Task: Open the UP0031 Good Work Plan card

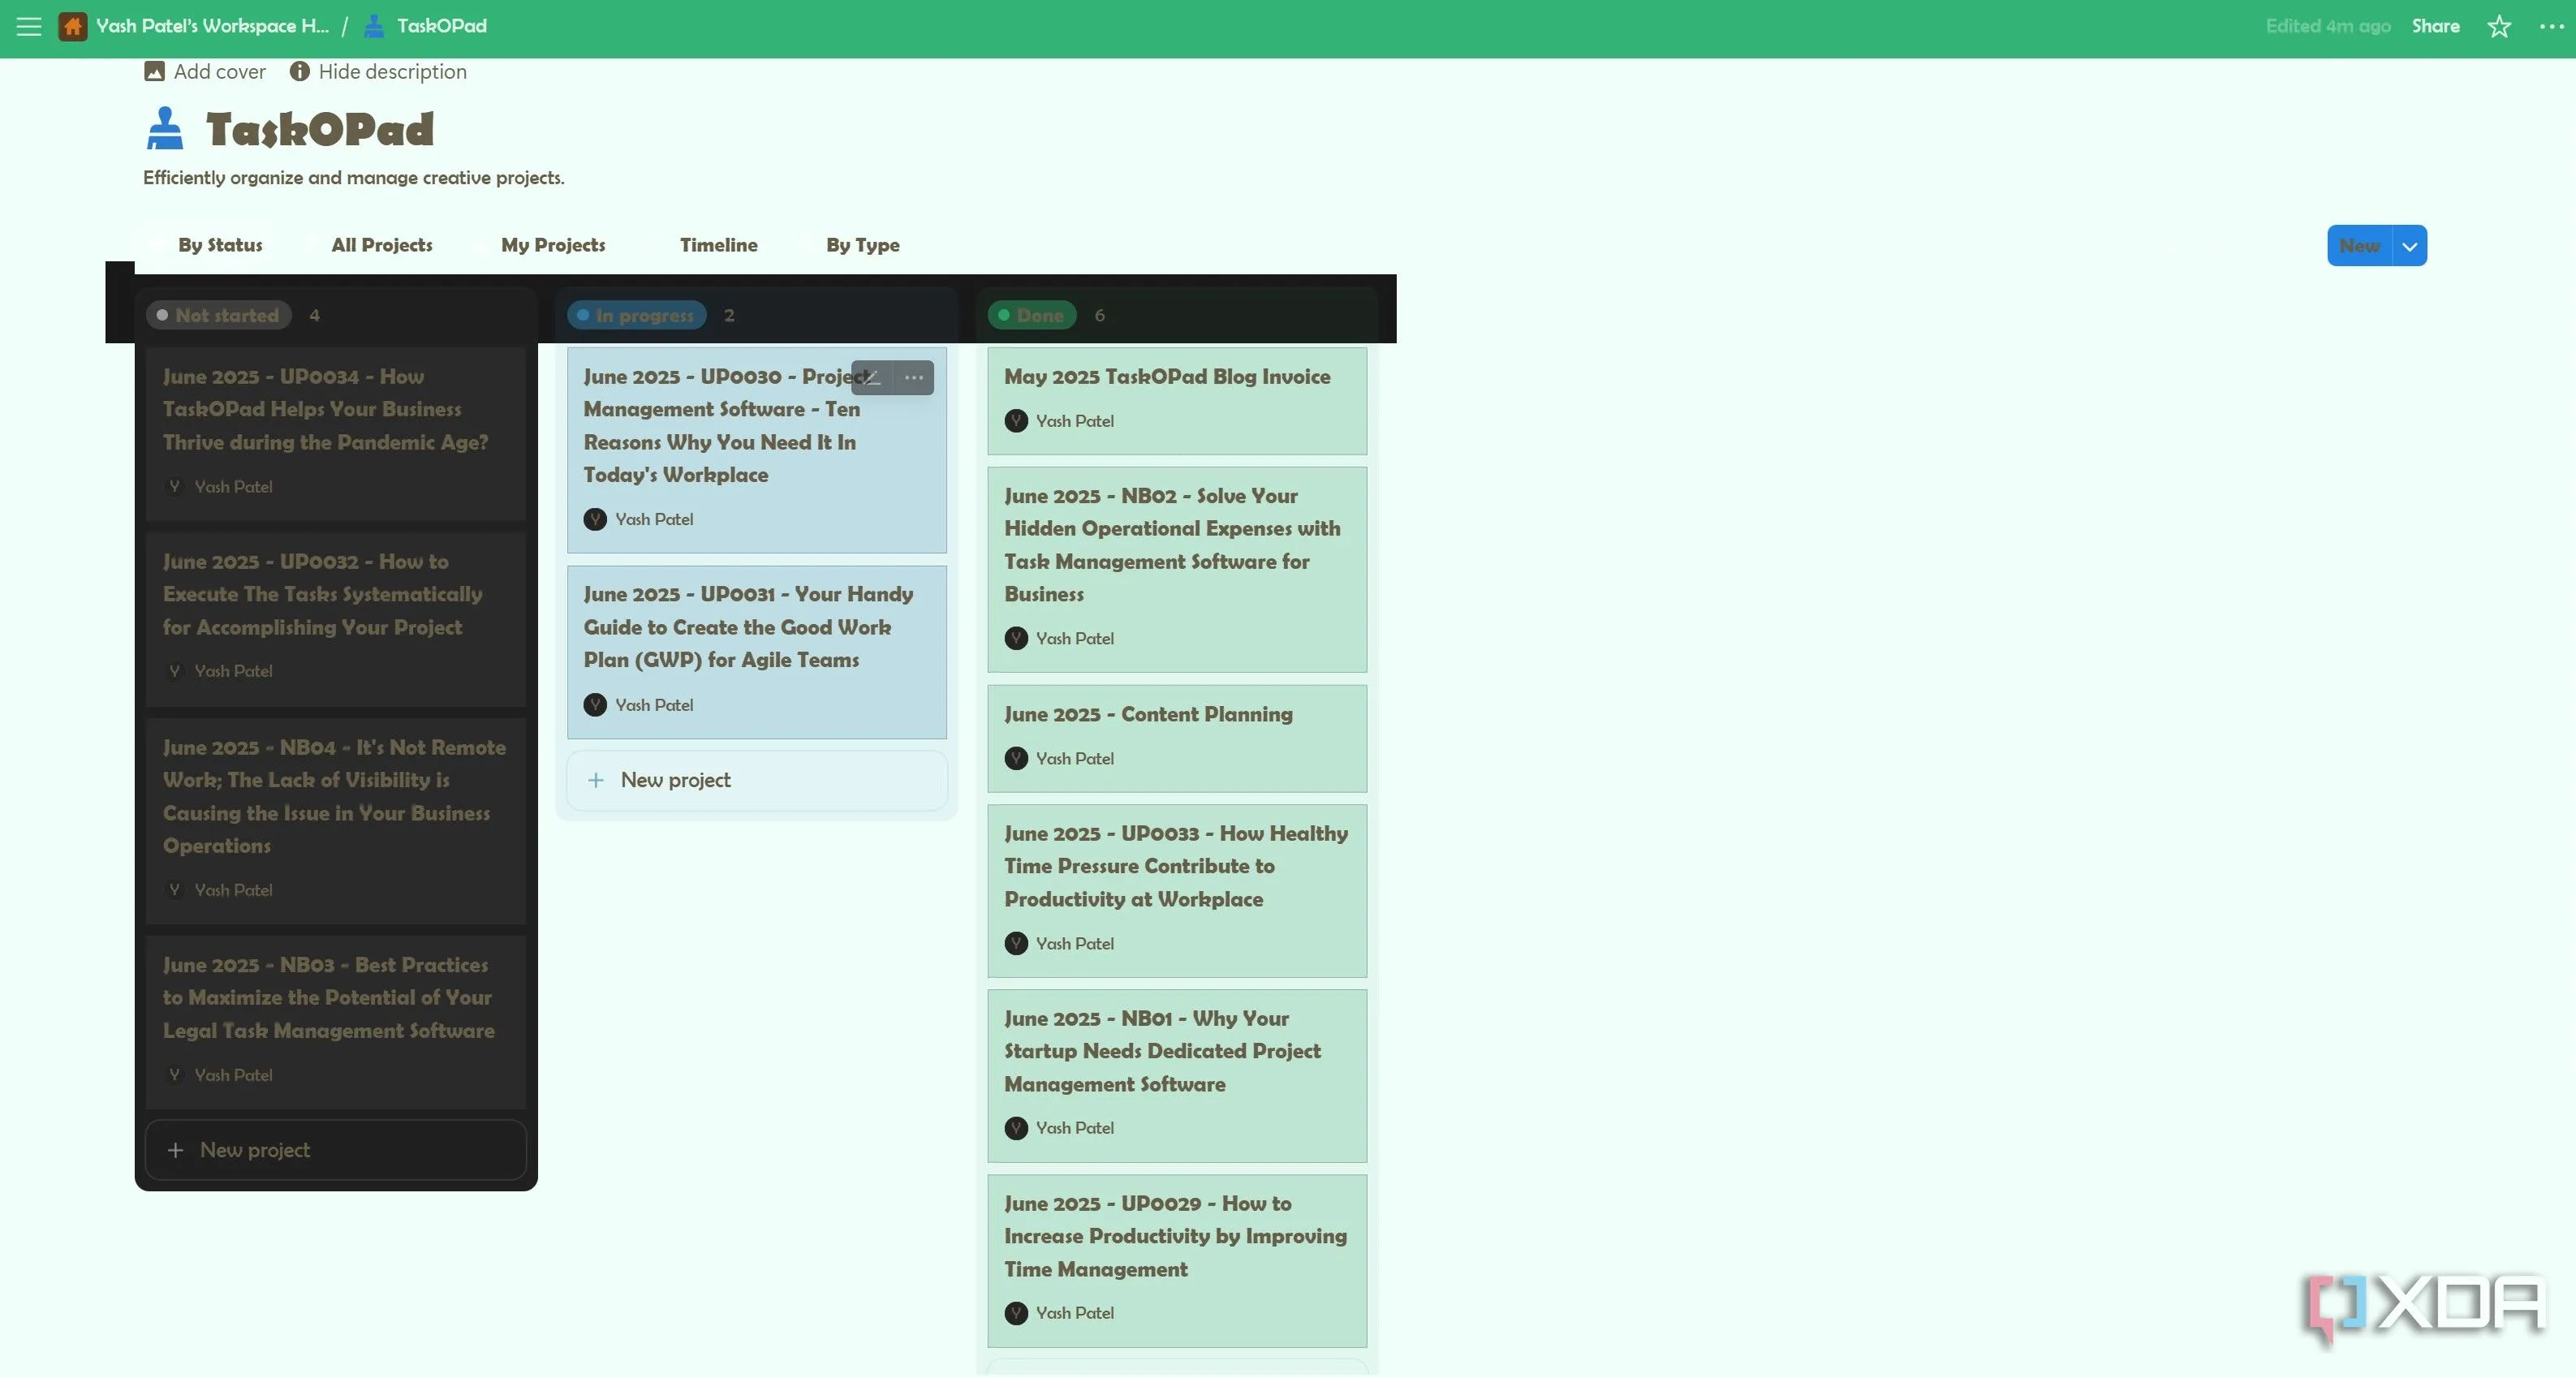Action: pyautogui.click(x=757, y=653)
